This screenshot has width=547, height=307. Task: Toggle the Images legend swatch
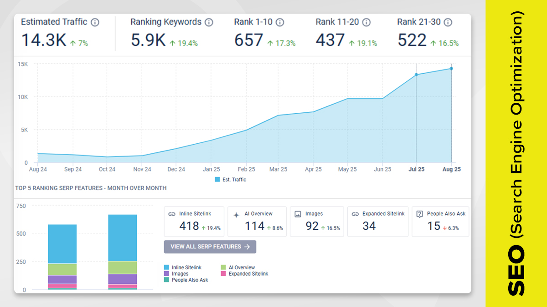pyautogui.click(x=167, y=274)
